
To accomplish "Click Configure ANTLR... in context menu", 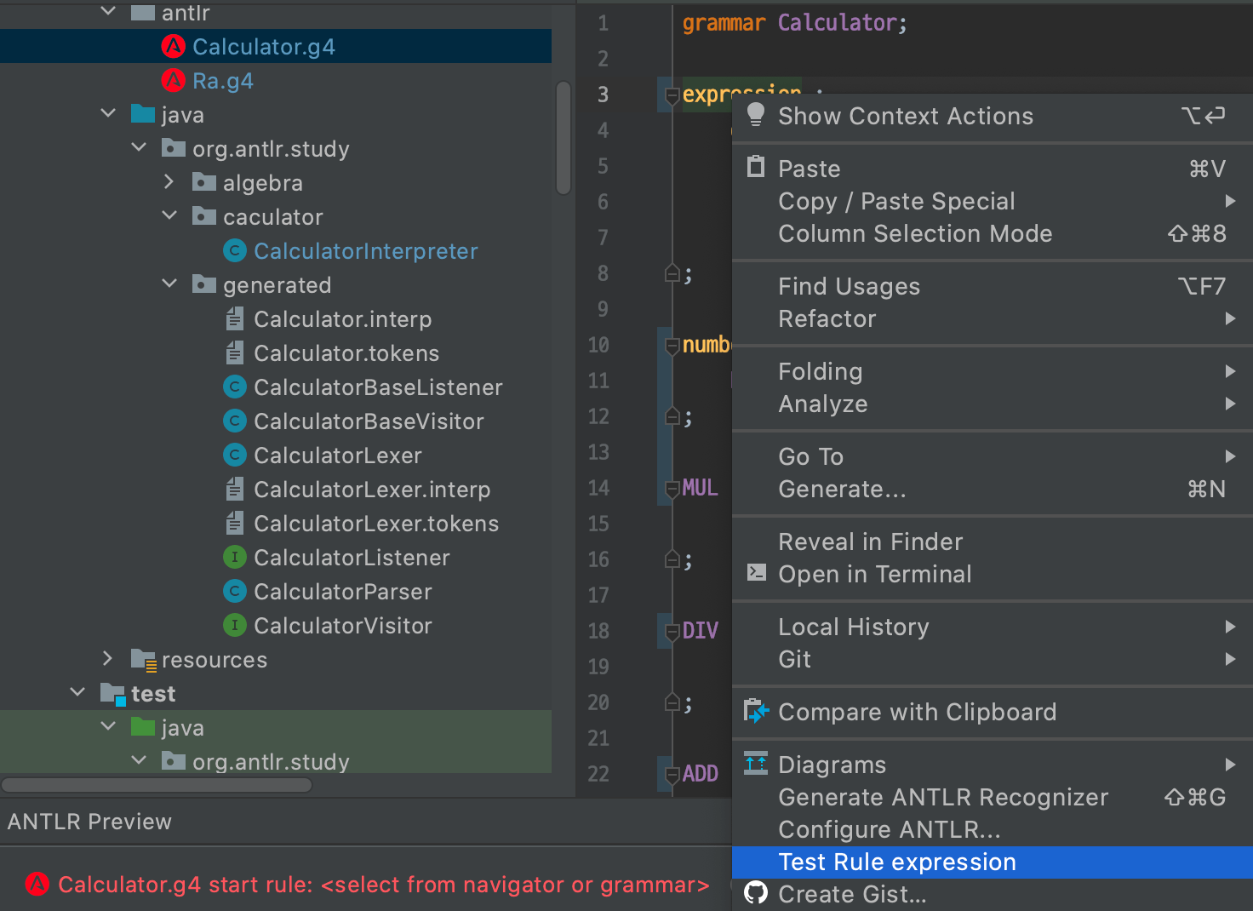I will tap(889, 829).
